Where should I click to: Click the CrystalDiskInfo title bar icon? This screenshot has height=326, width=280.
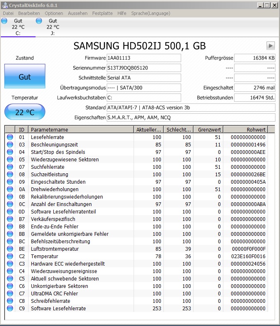tap(5, 5)
